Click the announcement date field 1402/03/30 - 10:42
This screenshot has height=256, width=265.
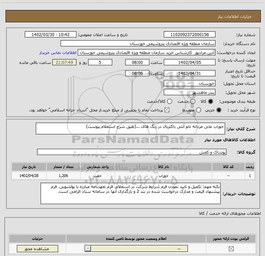pos(51,35)
